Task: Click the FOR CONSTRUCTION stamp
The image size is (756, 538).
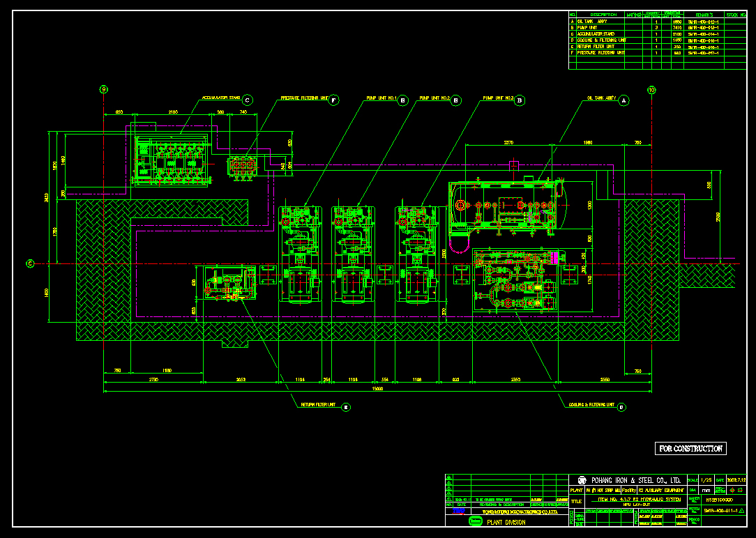Action: click(690, 449)
